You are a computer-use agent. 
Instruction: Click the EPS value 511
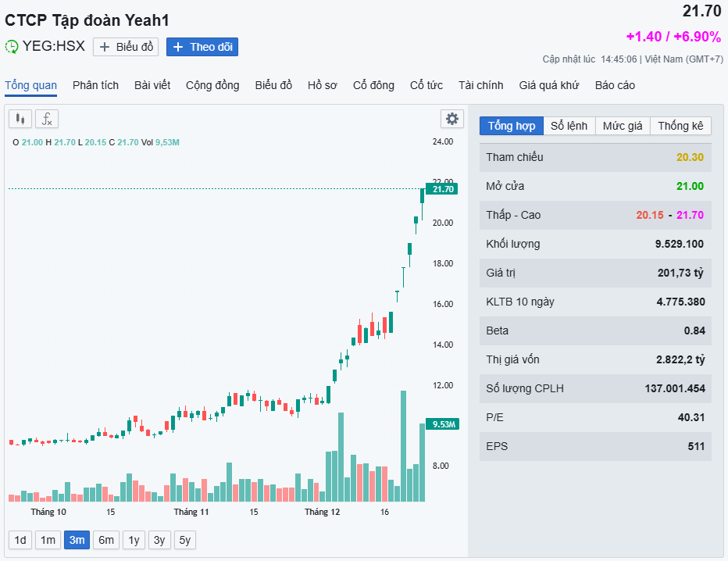[x=697, y=447]
